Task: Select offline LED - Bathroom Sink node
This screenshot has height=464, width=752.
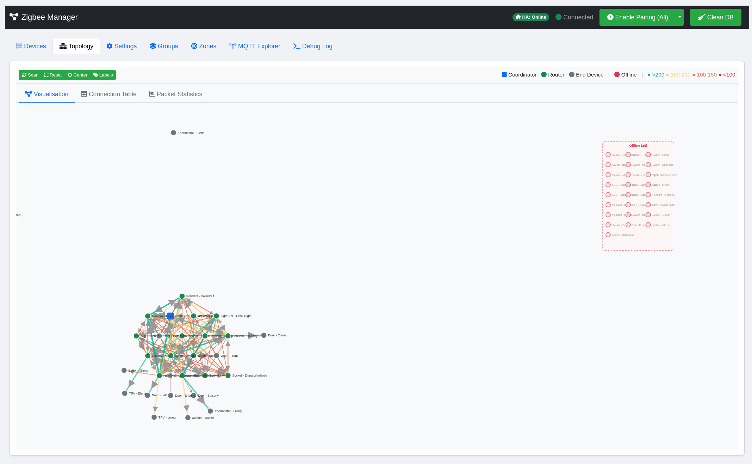Action: pos(648,175)
